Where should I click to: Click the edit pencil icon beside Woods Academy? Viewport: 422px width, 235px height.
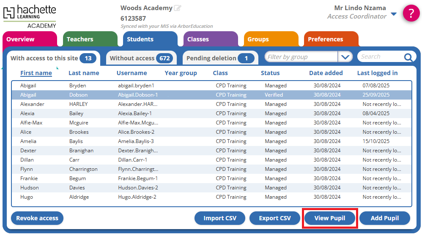[x=178, y=8]
